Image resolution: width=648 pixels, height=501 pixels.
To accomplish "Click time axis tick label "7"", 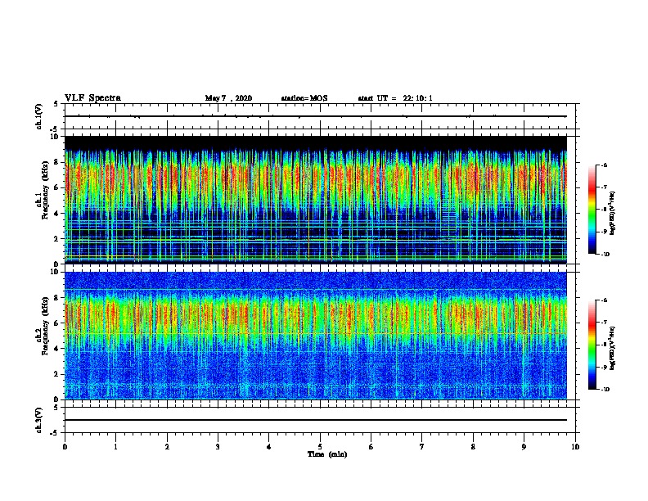I will coord(422,447).
